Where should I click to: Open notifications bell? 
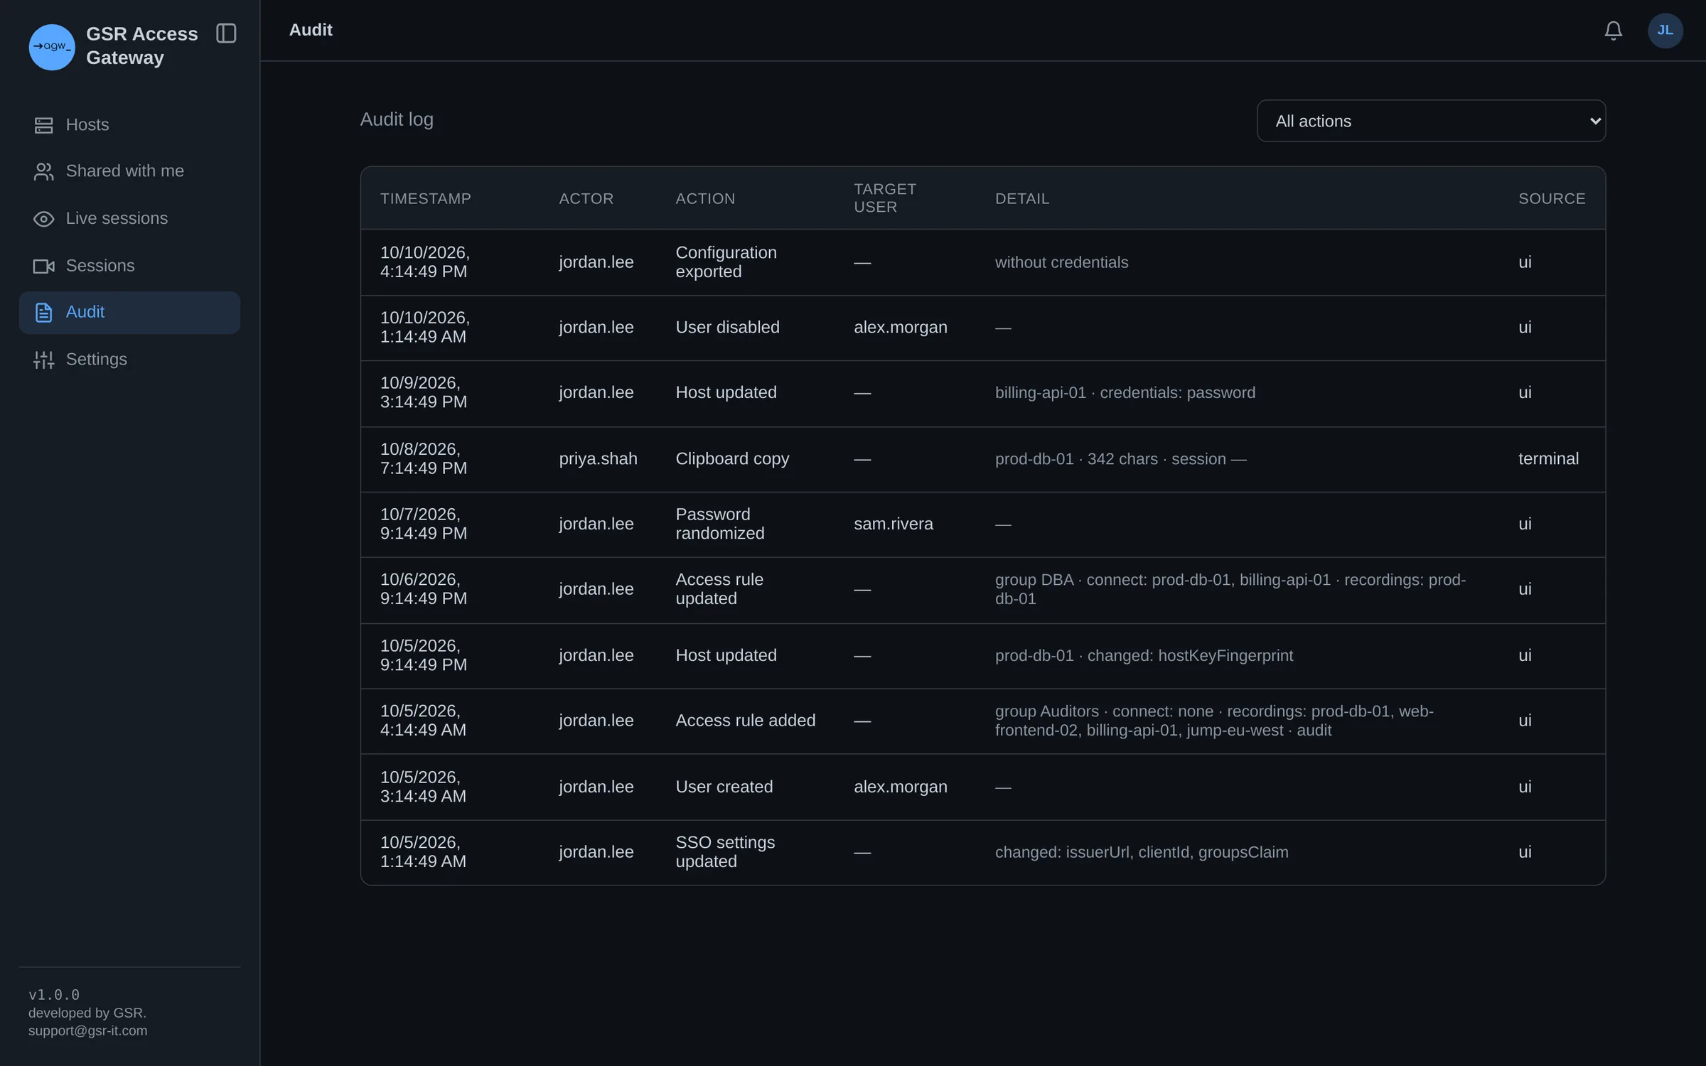coord(1613,31)
